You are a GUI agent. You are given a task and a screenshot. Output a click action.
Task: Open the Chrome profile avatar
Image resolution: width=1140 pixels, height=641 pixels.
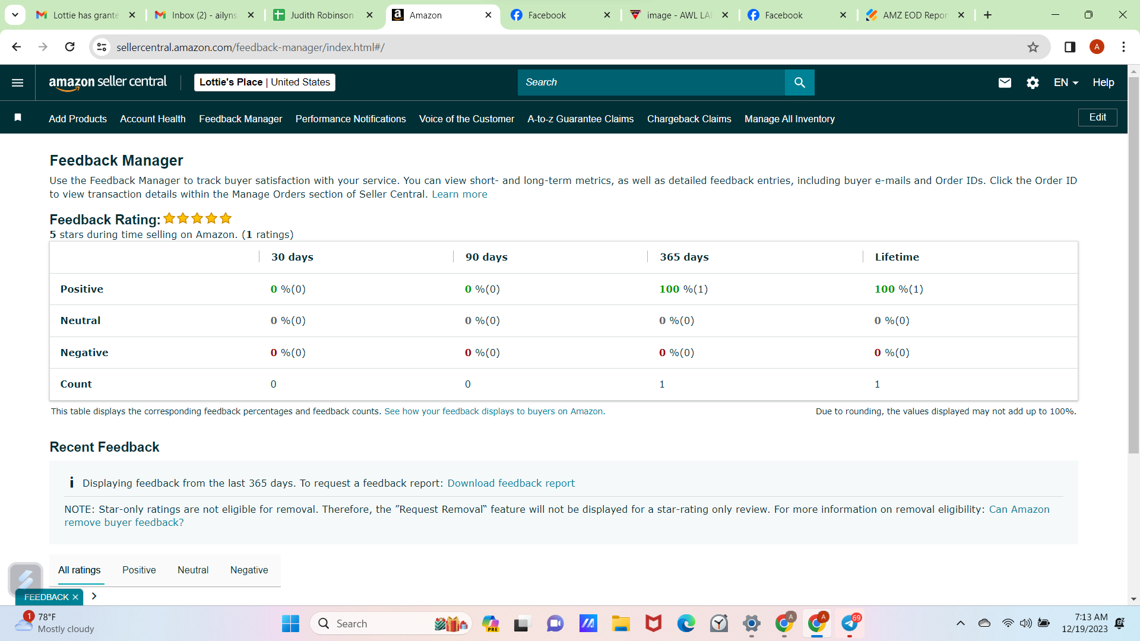point(1097,47)
